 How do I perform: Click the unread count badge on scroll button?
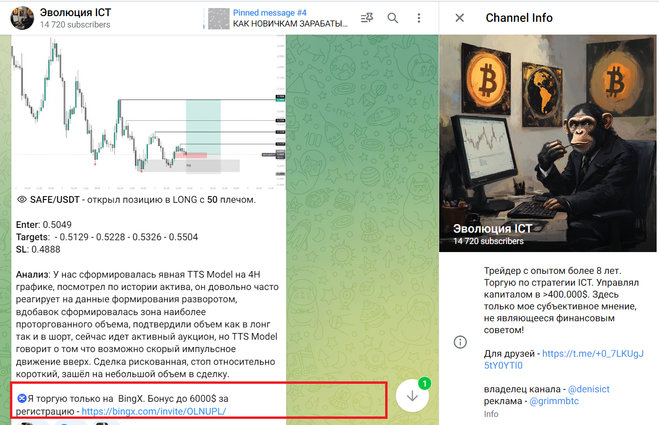[x=425, y=383]
